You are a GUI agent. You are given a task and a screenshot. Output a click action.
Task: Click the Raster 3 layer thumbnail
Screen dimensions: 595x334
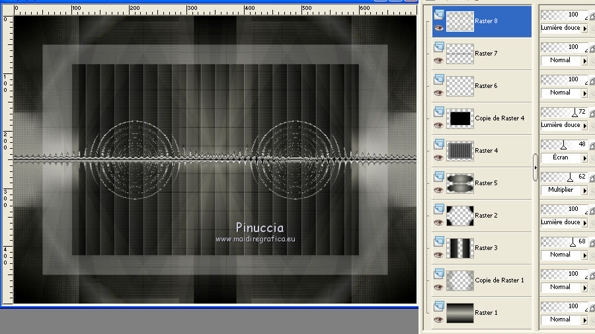[x=460, y=248]
